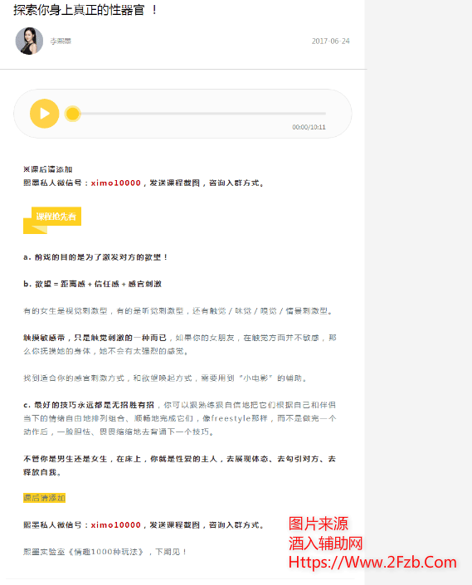This screenshot has height=585, width=472.
Task: Click the 2017-06-24 publish date
Action: click(331, 41)
